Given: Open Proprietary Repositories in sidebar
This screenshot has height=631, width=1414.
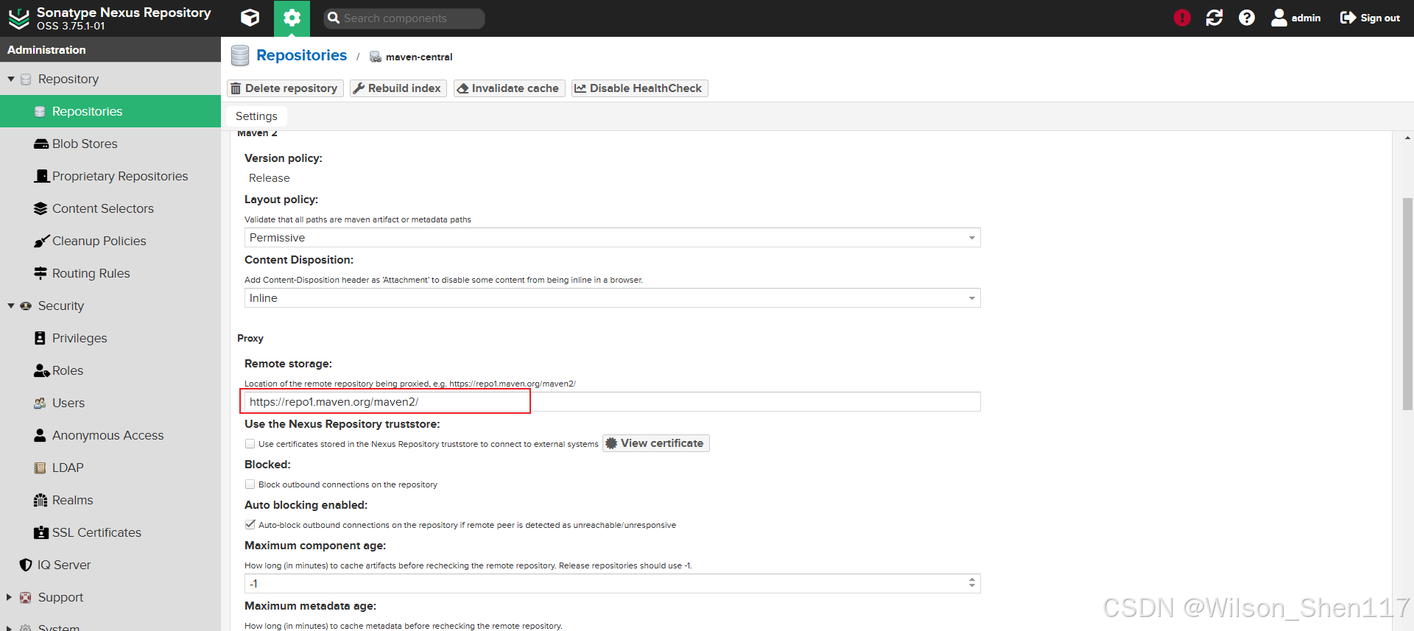Looking at the screenshot, I should click(110, 176).
